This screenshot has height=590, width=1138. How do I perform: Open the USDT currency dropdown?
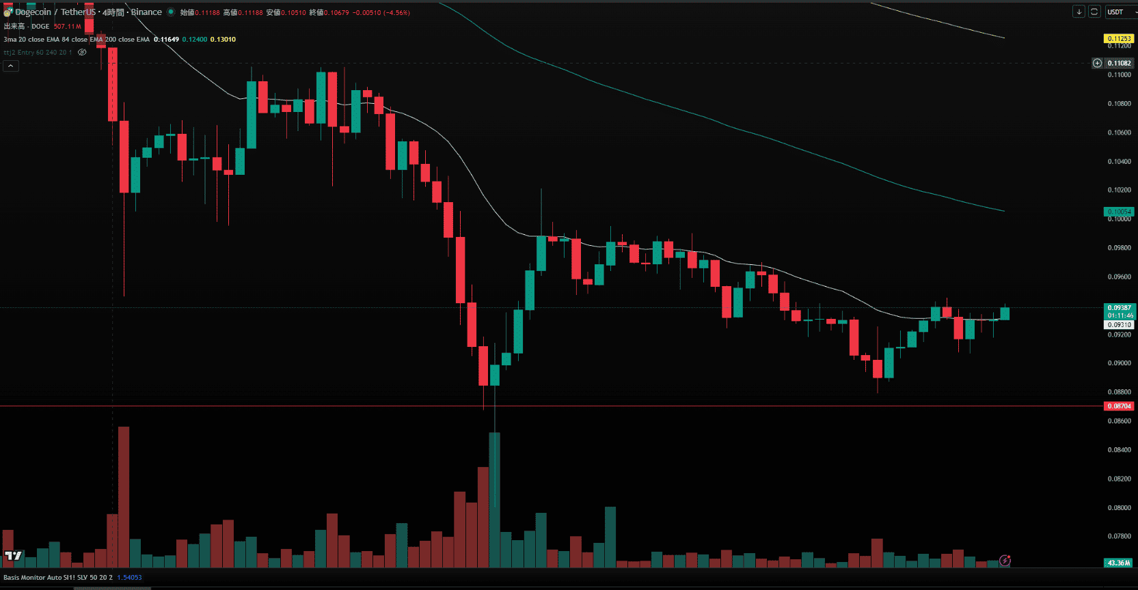pyautogui.click(x=1121, y=12)
